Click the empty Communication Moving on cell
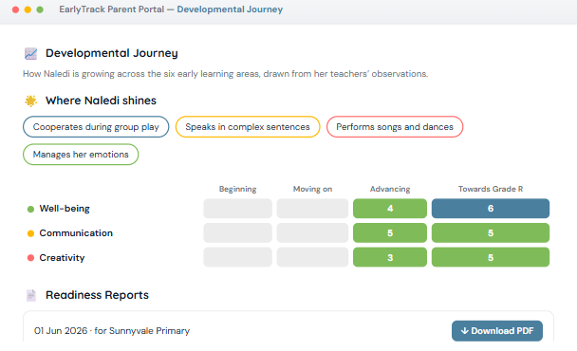 [x=312, y=233]
